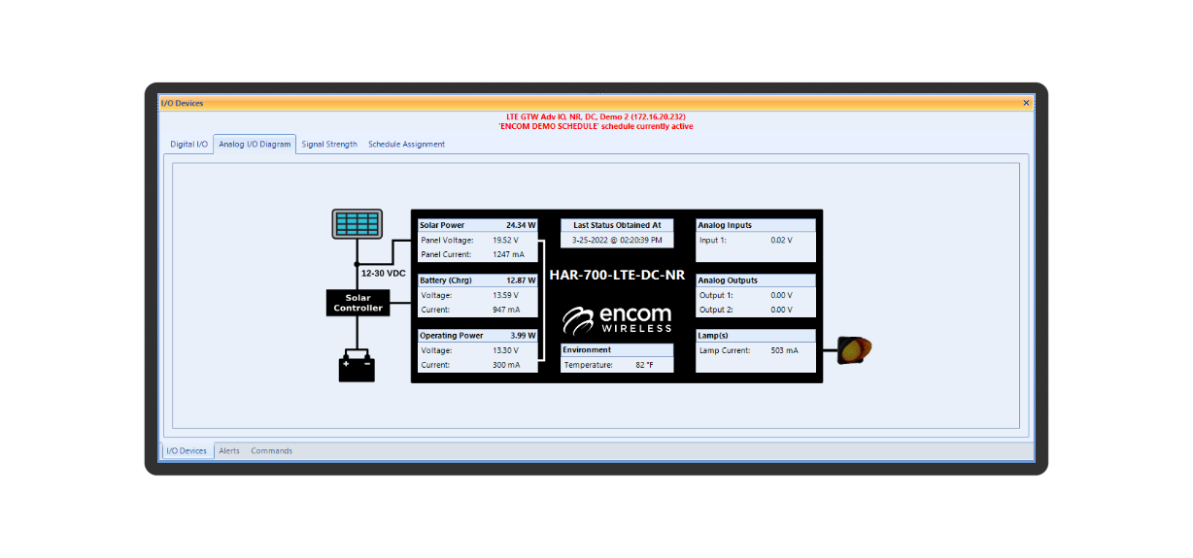Click the Last Status Obtained timestamp
This screenshot has height=558, width=1193.
[617, 240]
